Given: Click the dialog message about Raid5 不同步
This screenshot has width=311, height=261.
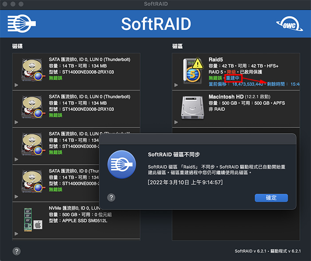Looking at the screenshot, I should (x=217, y=170).
